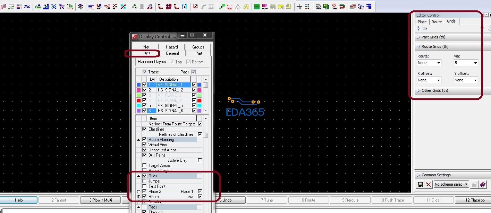Click the PLOT toolbar icon
The width and height of the screenshot is (491, 213).
tap(361, 7)
